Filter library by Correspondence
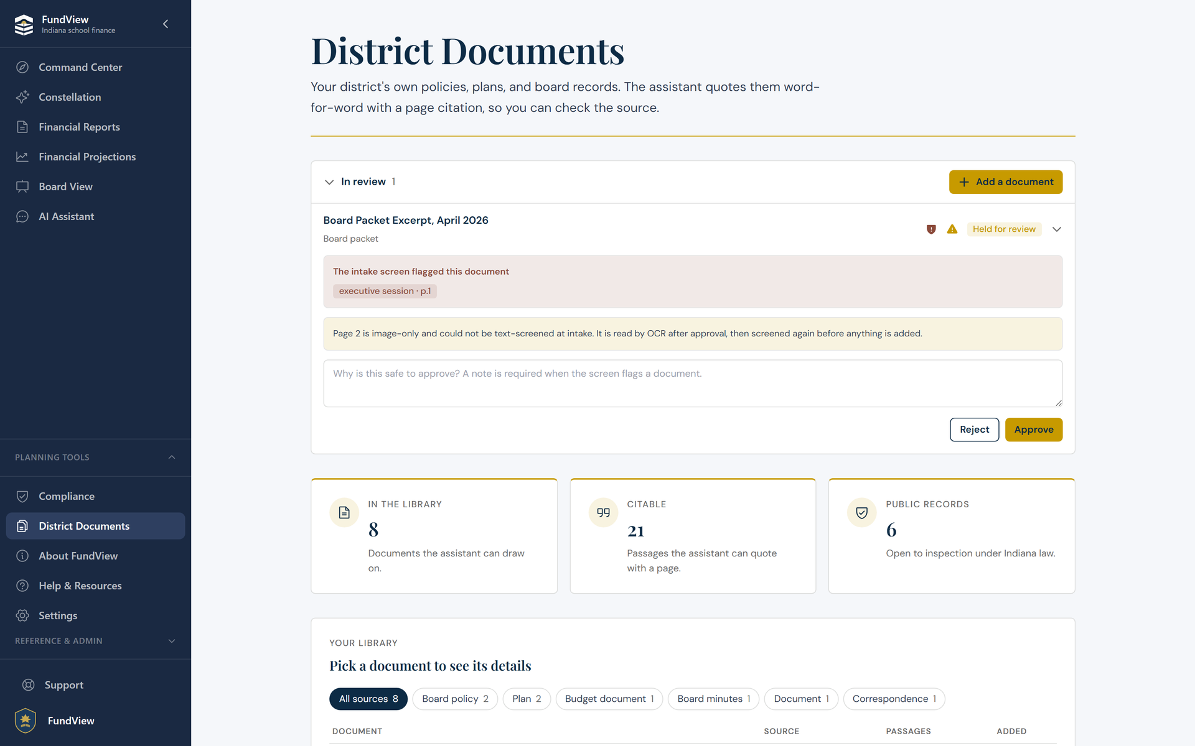Screen dimensions: 1195x746 pos(894,699)
